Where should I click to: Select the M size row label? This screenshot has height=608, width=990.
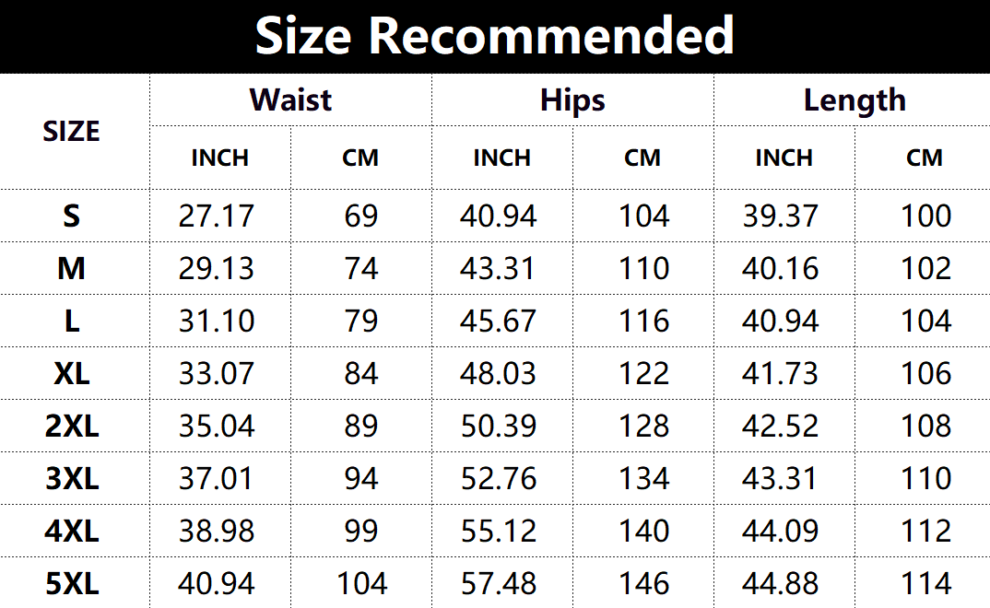(71, 268)
